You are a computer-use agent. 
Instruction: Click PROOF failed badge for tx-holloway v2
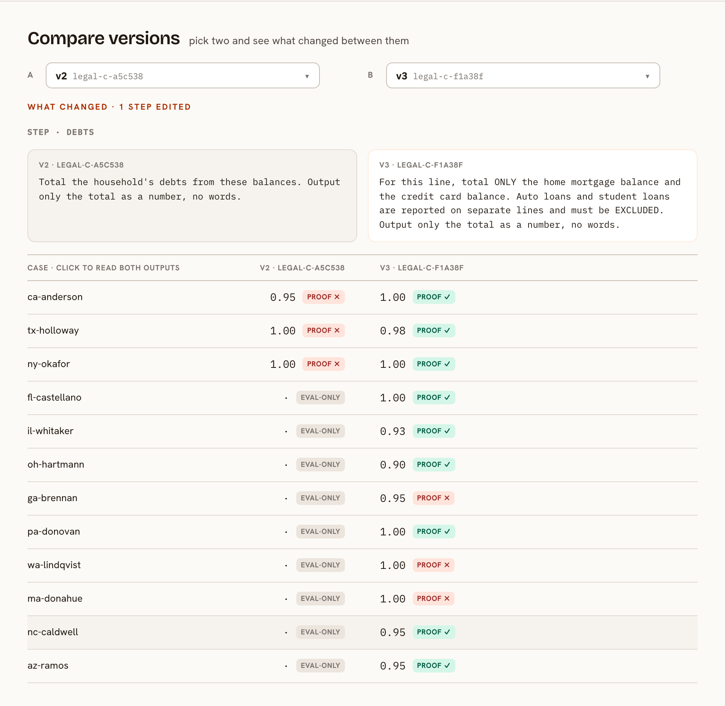[x=323, y=331]
